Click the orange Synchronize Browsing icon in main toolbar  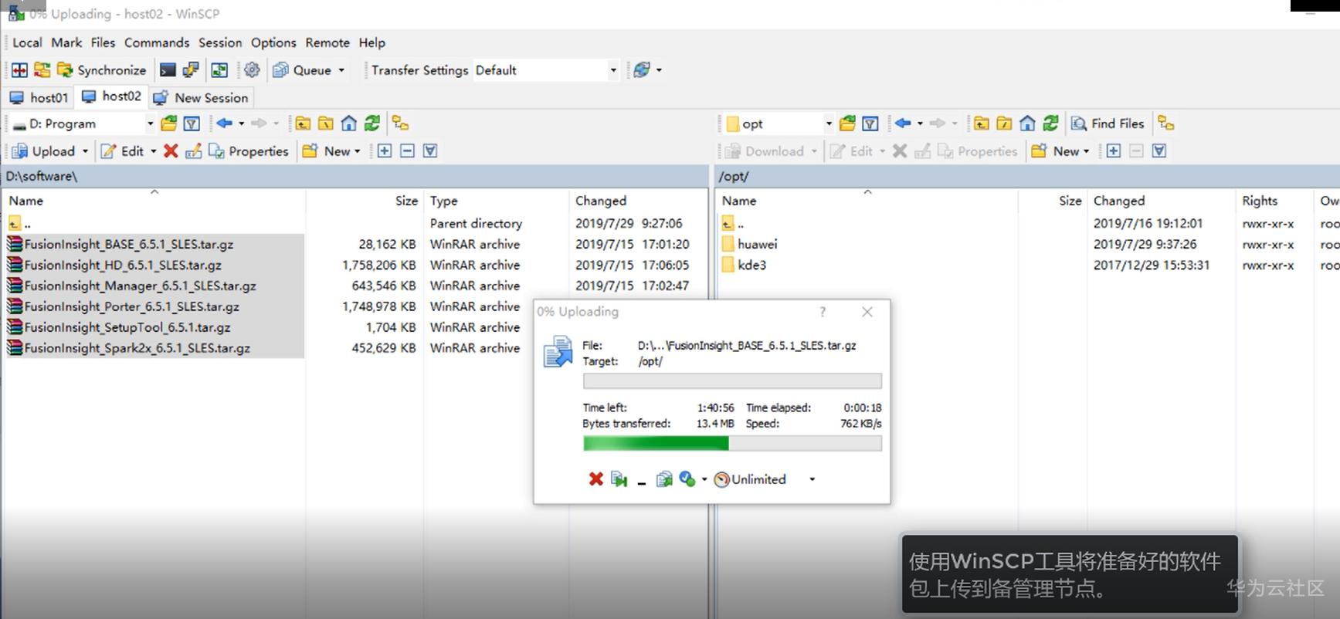click(42, 70)
